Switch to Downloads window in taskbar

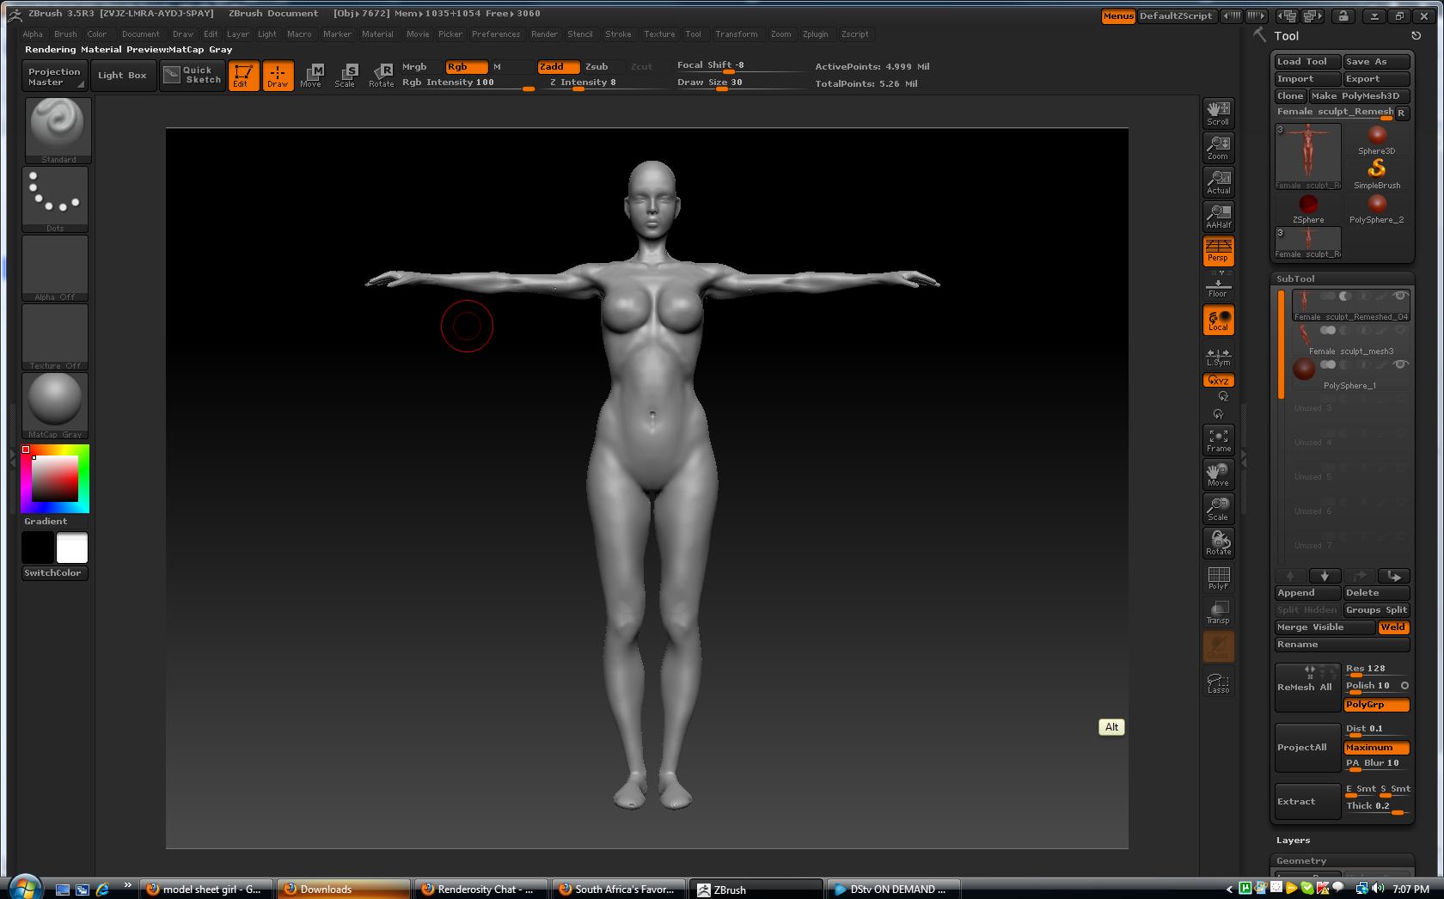pos(343,889)
